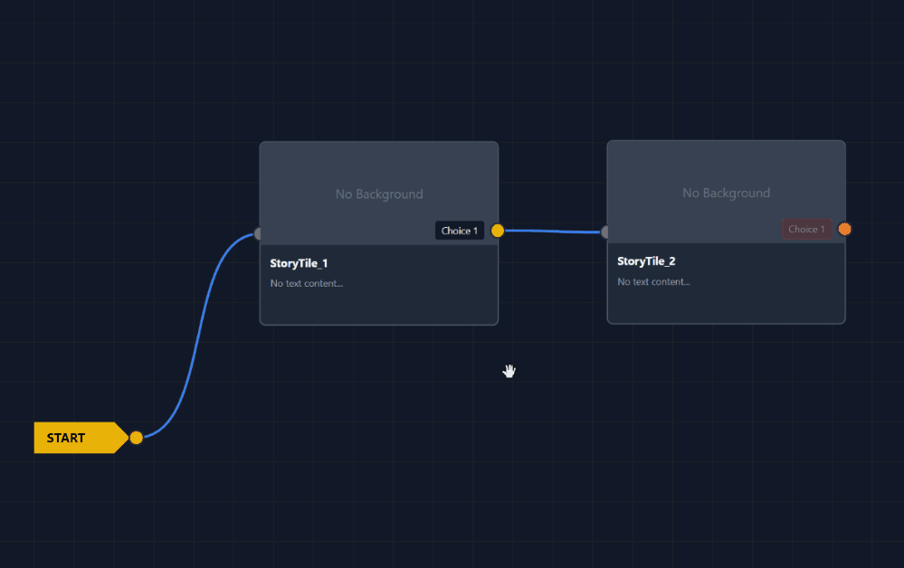Click "No text content..." in StoryTile_1

(x=306, y=283)
